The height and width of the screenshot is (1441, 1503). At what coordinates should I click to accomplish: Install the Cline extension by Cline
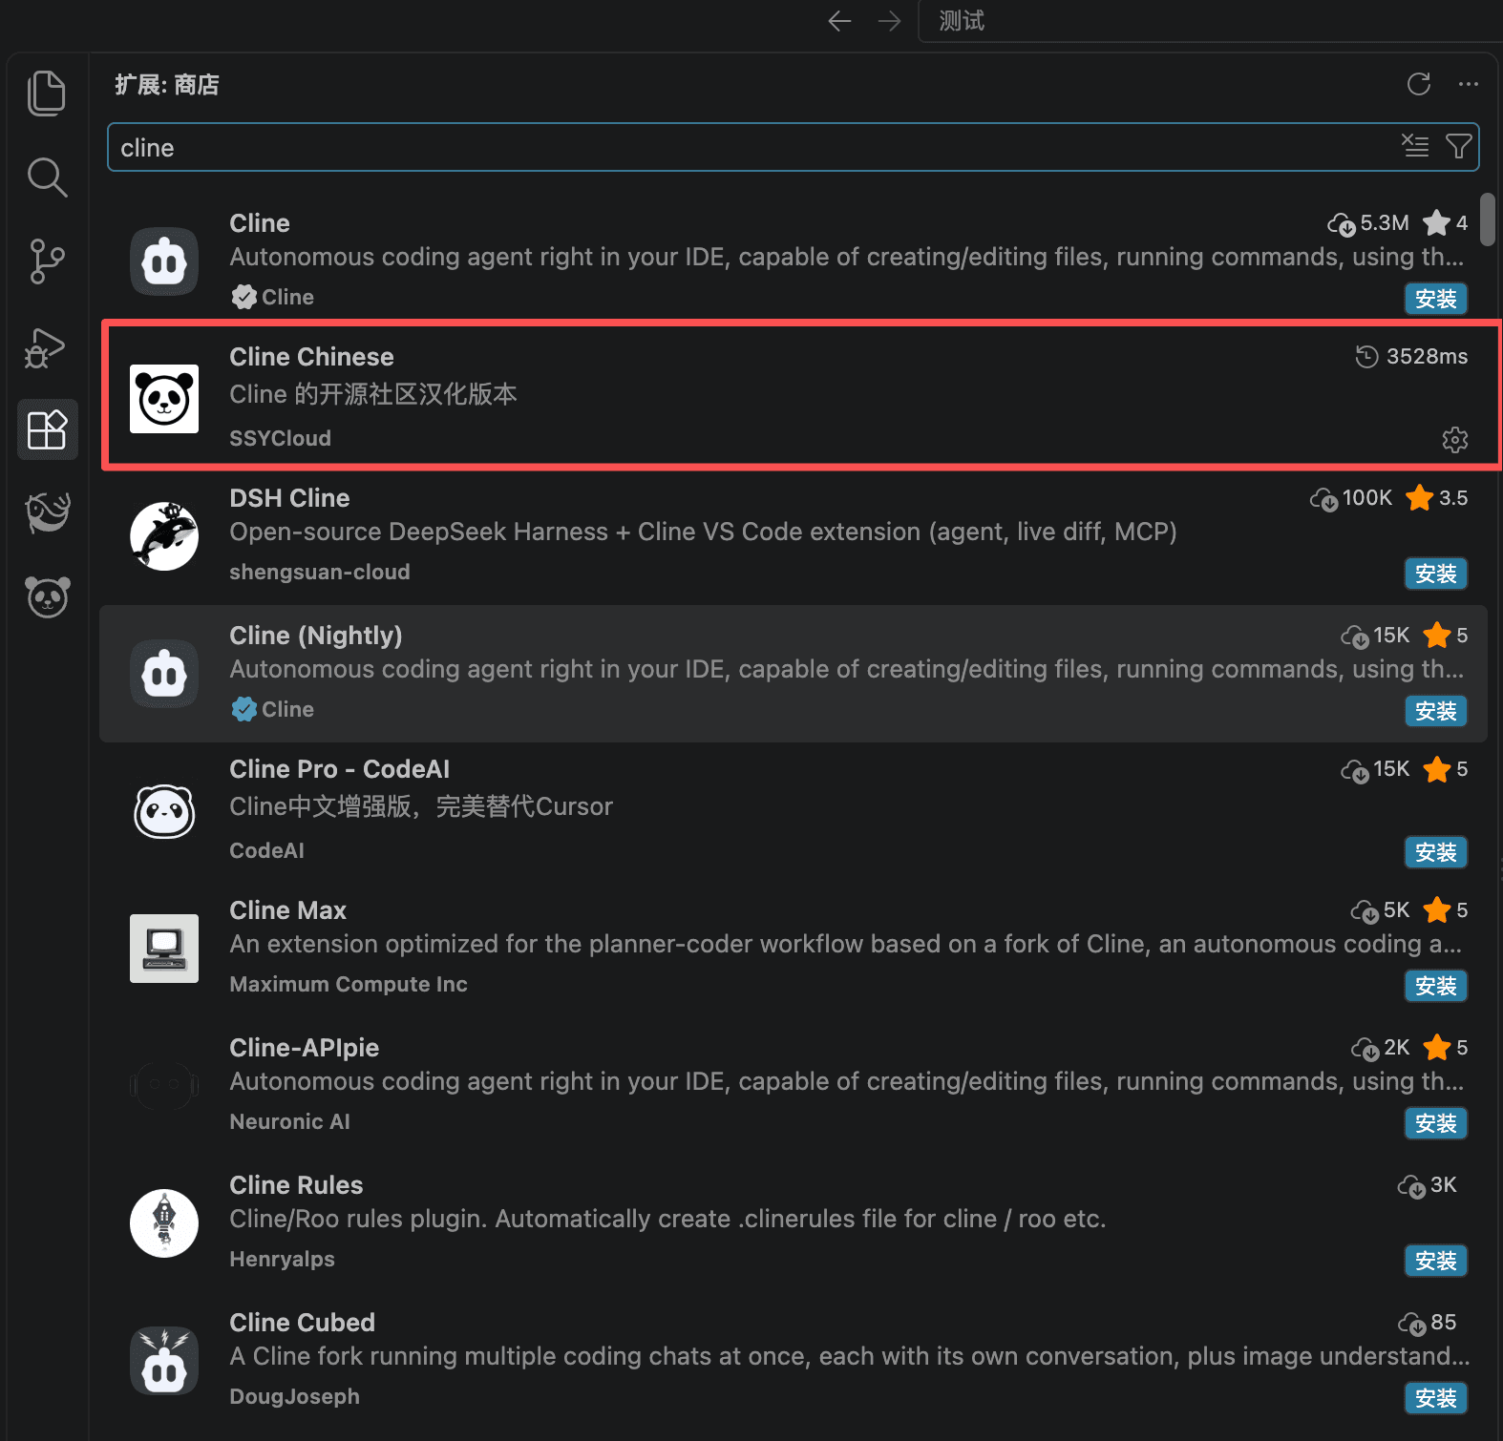1436,299
